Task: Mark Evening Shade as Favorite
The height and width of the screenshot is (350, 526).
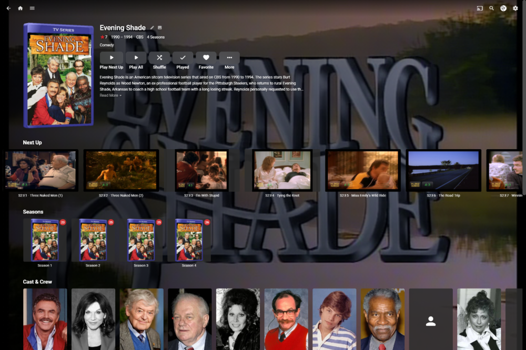Action: (206, 58)
